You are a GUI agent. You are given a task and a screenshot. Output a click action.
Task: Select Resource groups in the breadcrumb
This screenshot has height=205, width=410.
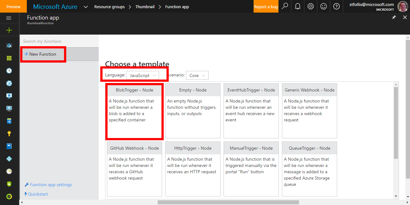point(109,7)
